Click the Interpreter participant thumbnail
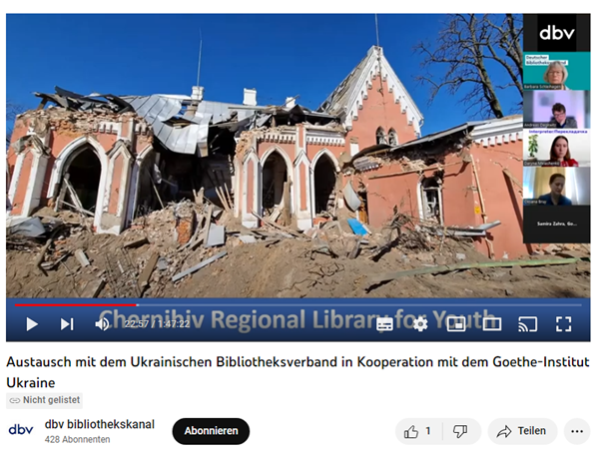The width and height of the screenshot is (604, 453). pyautogui.click(x=556, y=148)
